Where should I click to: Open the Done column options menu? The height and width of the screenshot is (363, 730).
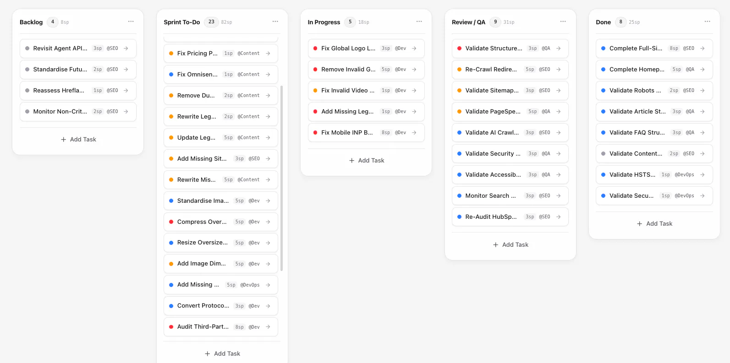708,22
